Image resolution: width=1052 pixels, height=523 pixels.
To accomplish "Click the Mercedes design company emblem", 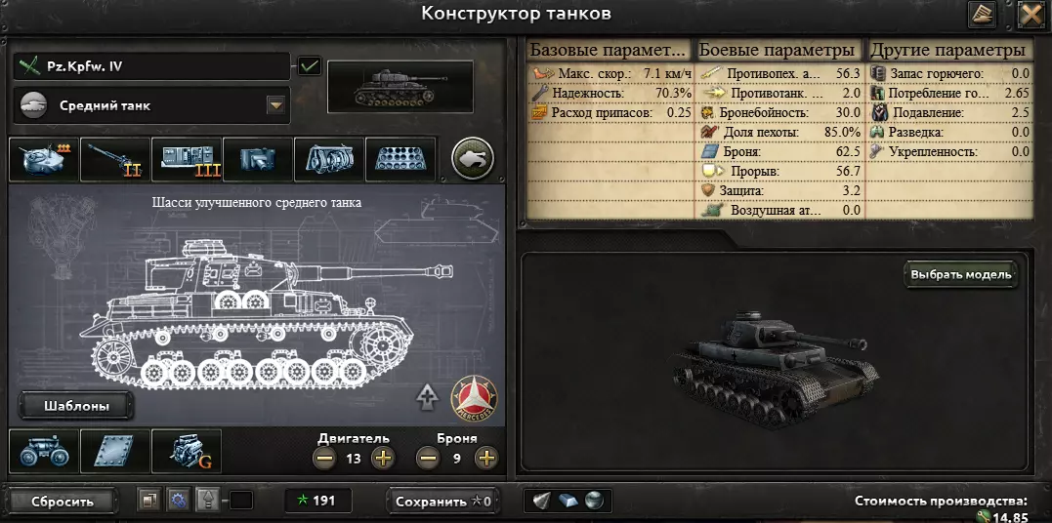I will [x=475, y=399].
